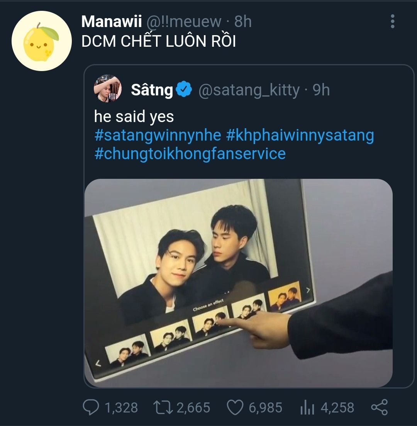Open the attached photo booth image

tap(238, 282)
